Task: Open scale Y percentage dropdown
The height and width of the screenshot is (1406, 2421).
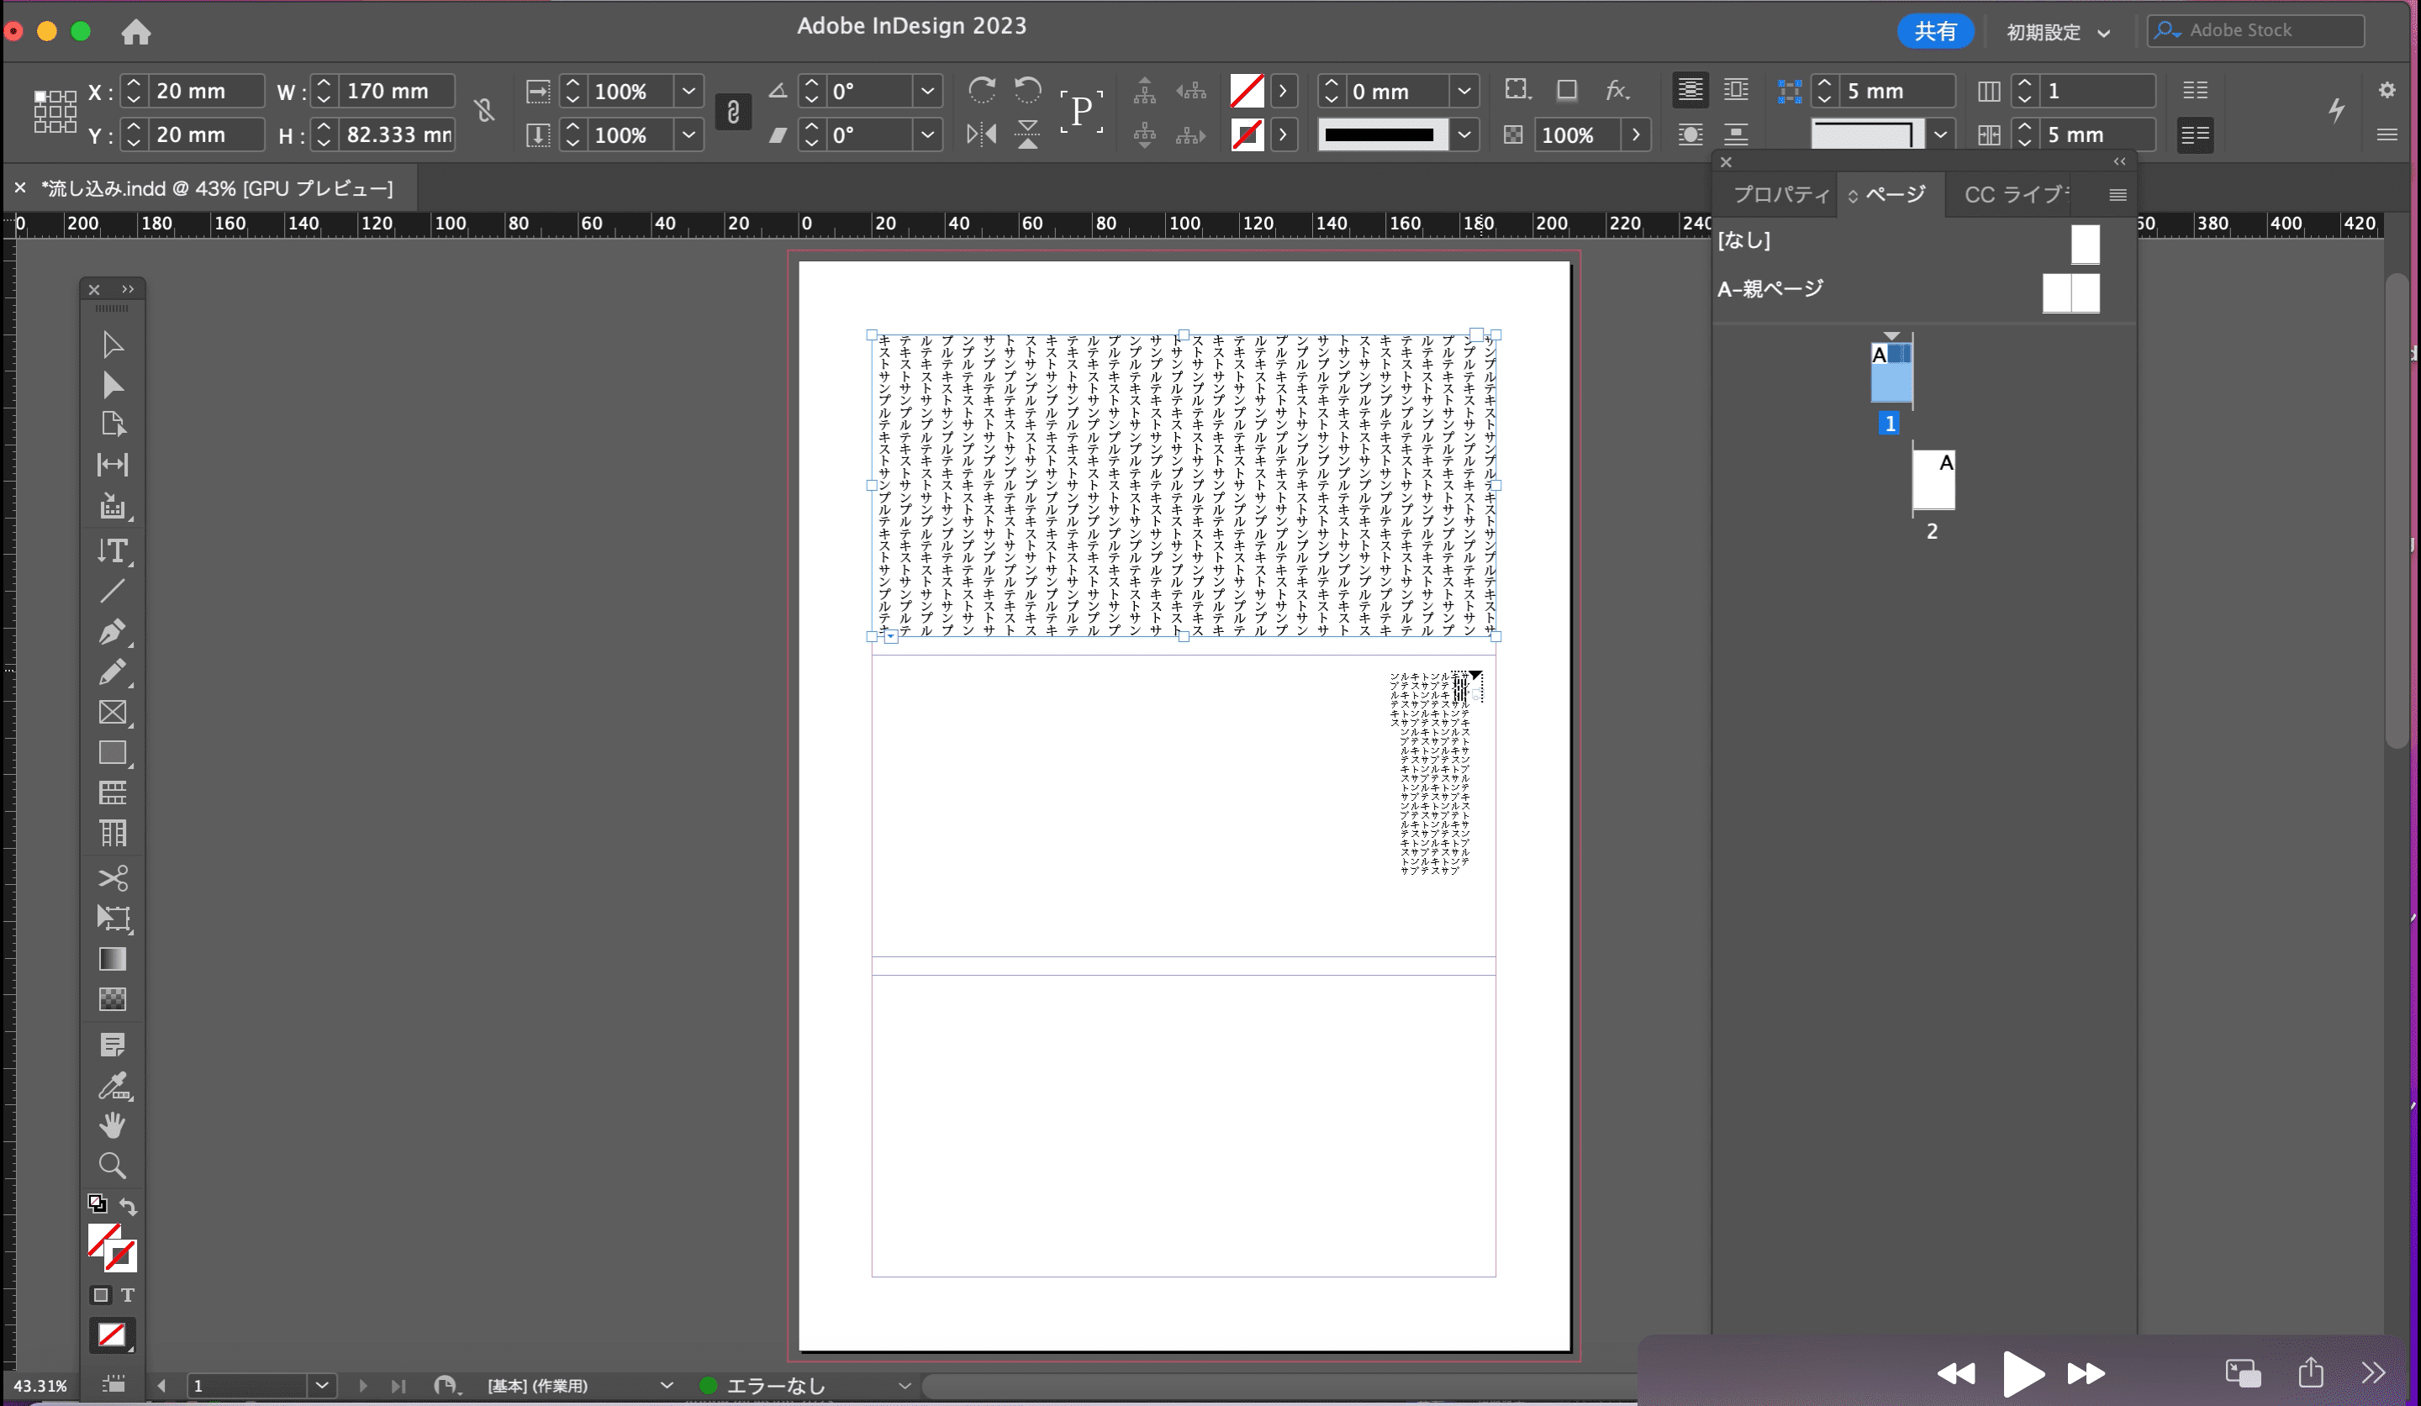Action: (688, 134)
